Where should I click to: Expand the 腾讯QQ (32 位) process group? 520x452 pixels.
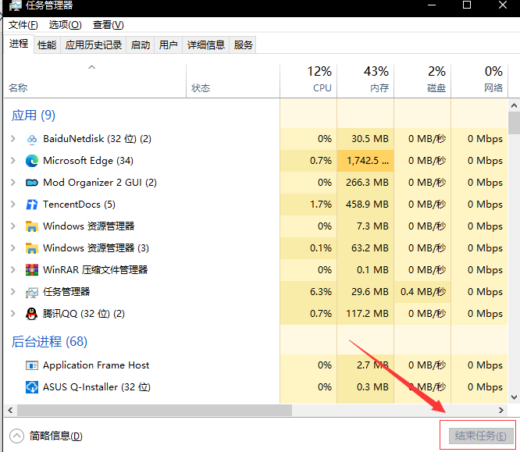(12, 314)
